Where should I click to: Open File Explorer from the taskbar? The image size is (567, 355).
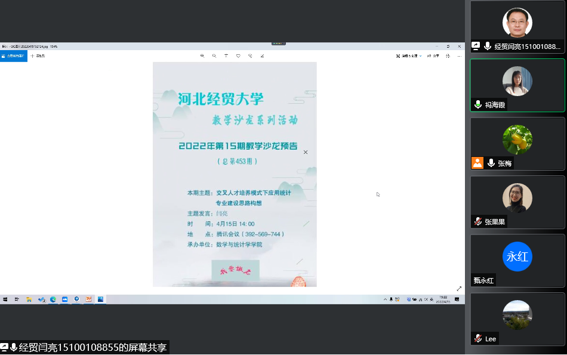[x=29, y=299]
